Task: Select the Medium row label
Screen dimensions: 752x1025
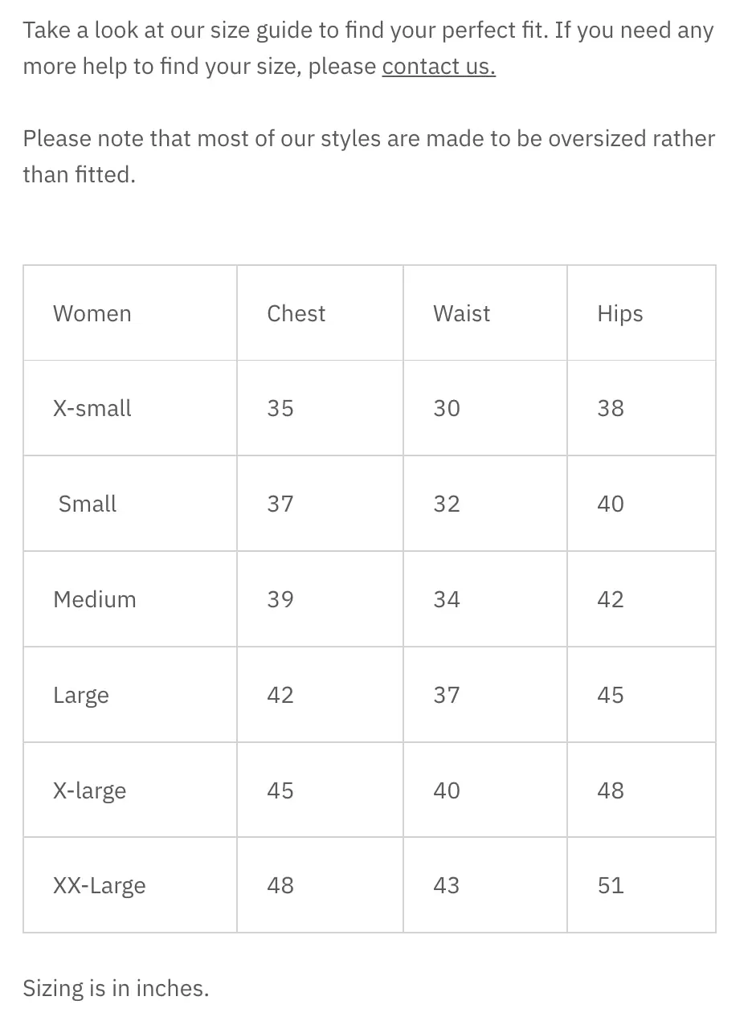Action: pyautogui.click(x=95, y=599)
